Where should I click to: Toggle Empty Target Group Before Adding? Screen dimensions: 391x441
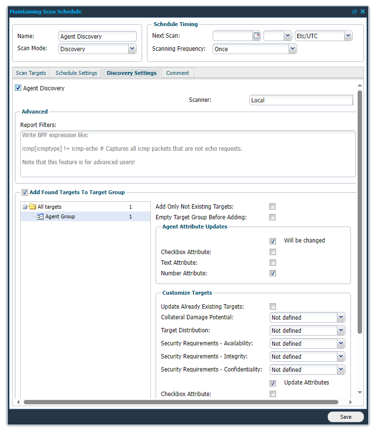point(273,217)
